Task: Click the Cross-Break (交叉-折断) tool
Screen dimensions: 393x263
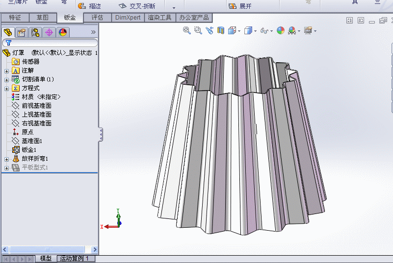Action: click(x=137, y=6)
